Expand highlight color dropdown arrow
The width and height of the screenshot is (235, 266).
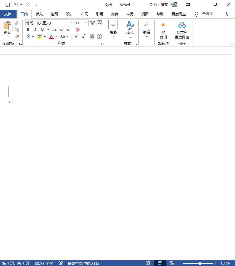(x=45, y=36)
